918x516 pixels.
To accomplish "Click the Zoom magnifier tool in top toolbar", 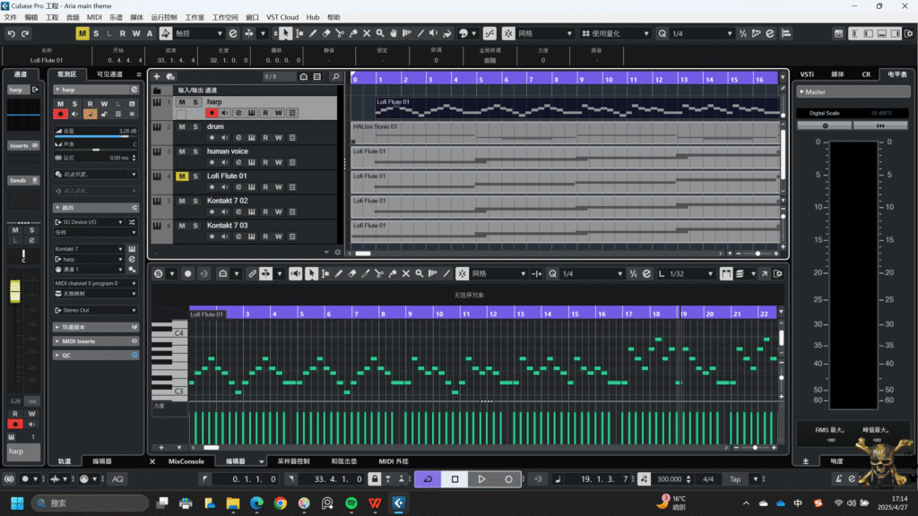I will [380, 33].
